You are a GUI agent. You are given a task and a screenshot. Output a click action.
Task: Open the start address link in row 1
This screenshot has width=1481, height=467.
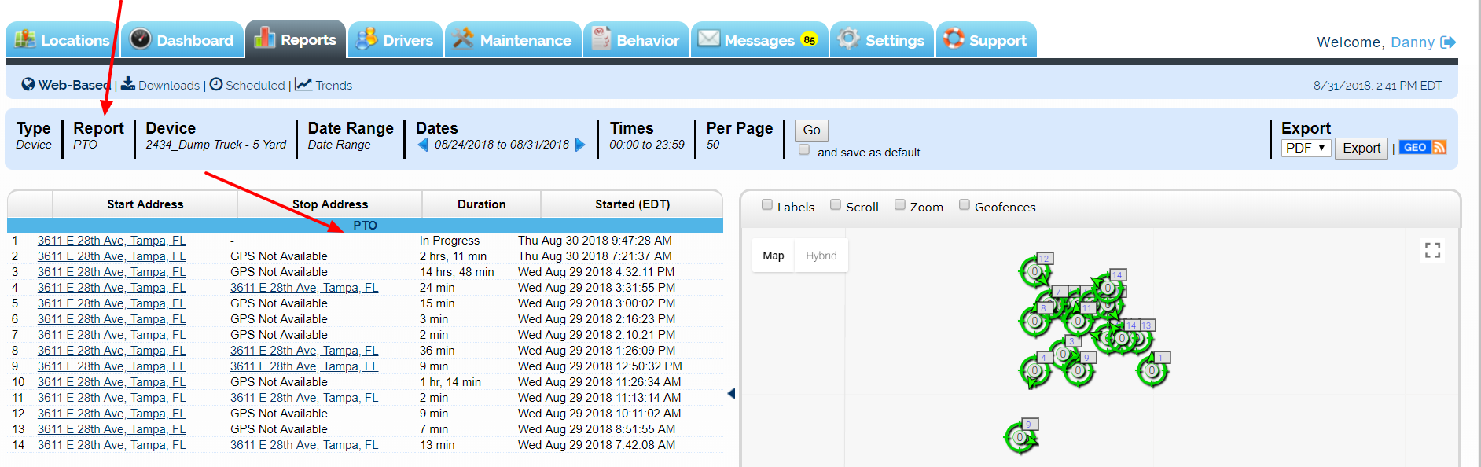click(x=112, y=241)
